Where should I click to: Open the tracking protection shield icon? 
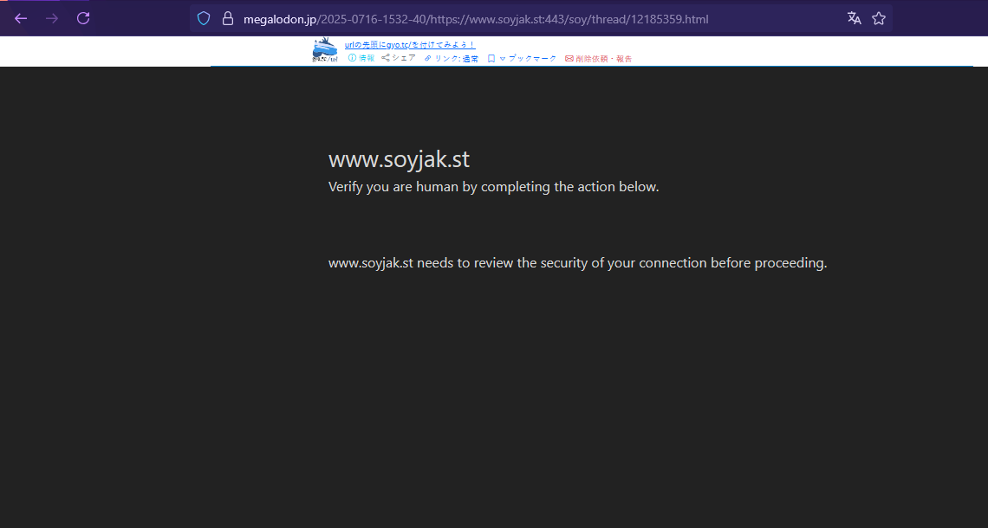pyautogui.click(x=204, y=19)
